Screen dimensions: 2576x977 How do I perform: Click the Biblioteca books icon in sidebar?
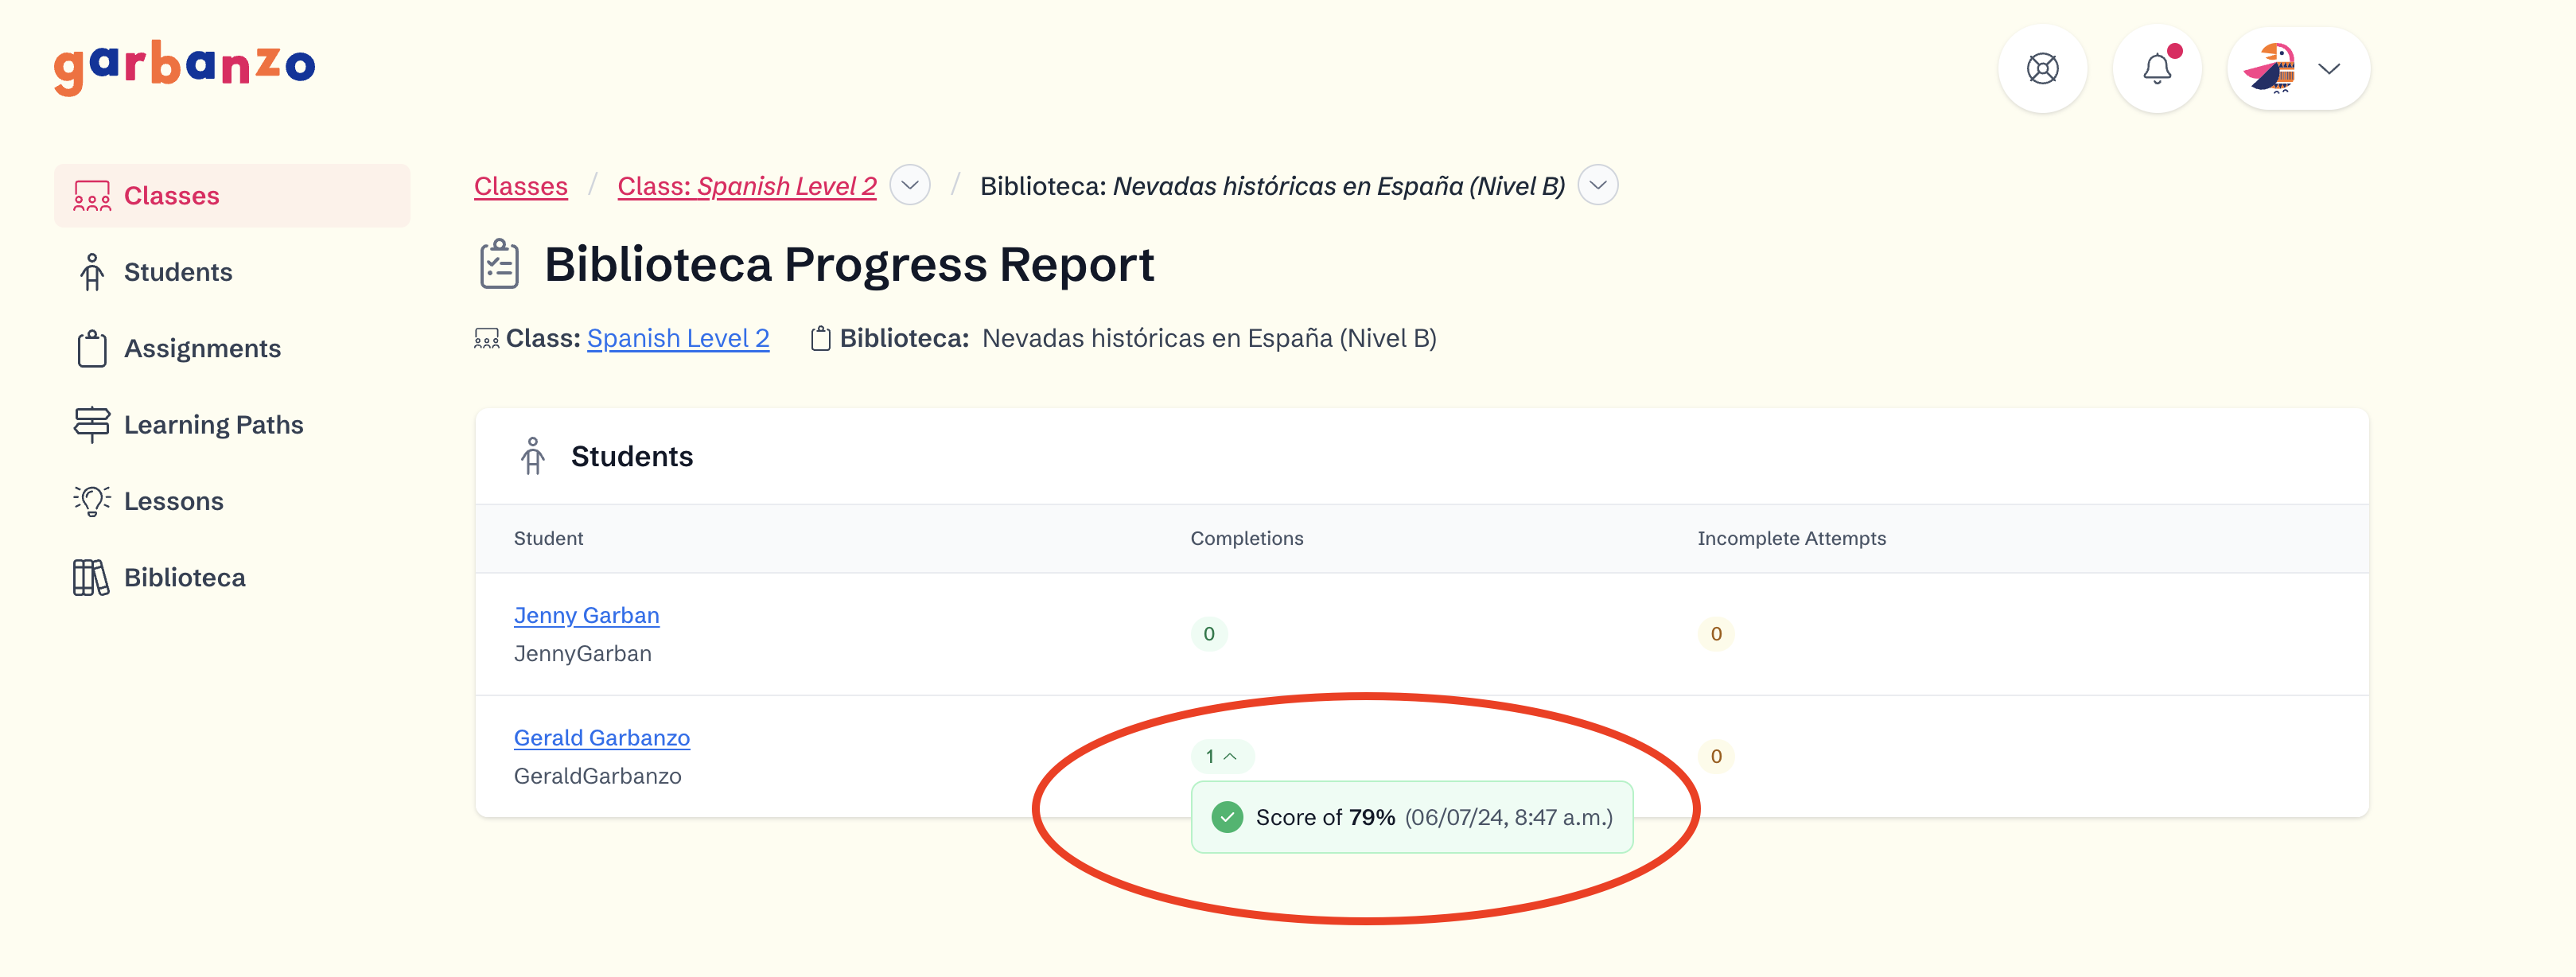pyautogui.click(x=90, y=577)
